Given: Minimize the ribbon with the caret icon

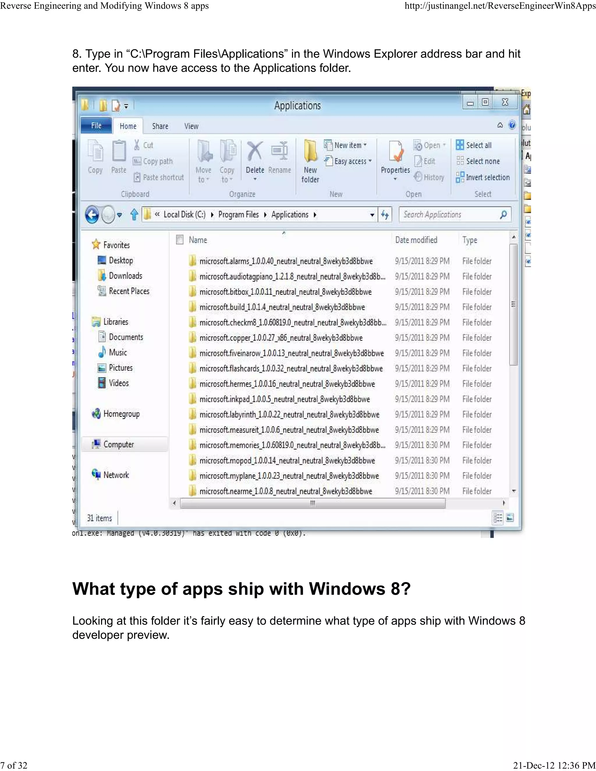Looking at the screenshot, I should (500, 125).
